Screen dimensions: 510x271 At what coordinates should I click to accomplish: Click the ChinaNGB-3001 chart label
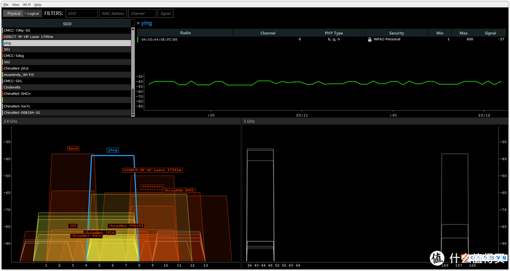[x=179, y=190]
